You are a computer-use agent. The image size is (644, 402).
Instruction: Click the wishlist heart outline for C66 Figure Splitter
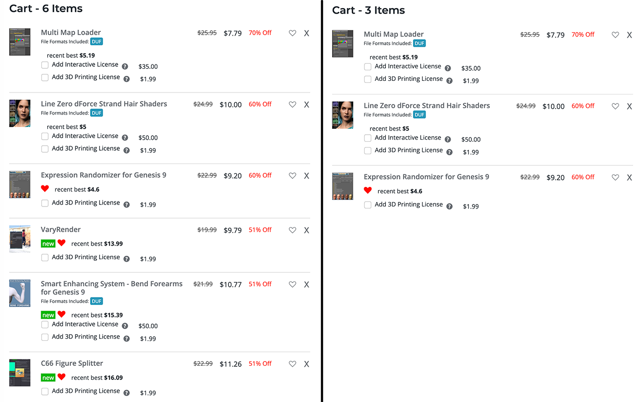pos(292,364)
